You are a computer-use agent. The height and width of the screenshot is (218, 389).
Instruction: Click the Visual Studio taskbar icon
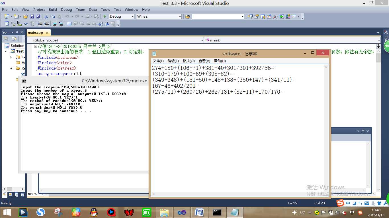(182, 212)
